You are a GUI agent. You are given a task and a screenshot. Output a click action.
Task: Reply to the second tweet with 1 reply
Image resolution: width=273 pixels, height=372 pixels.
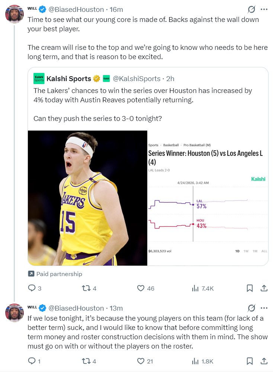coord(34,361)
